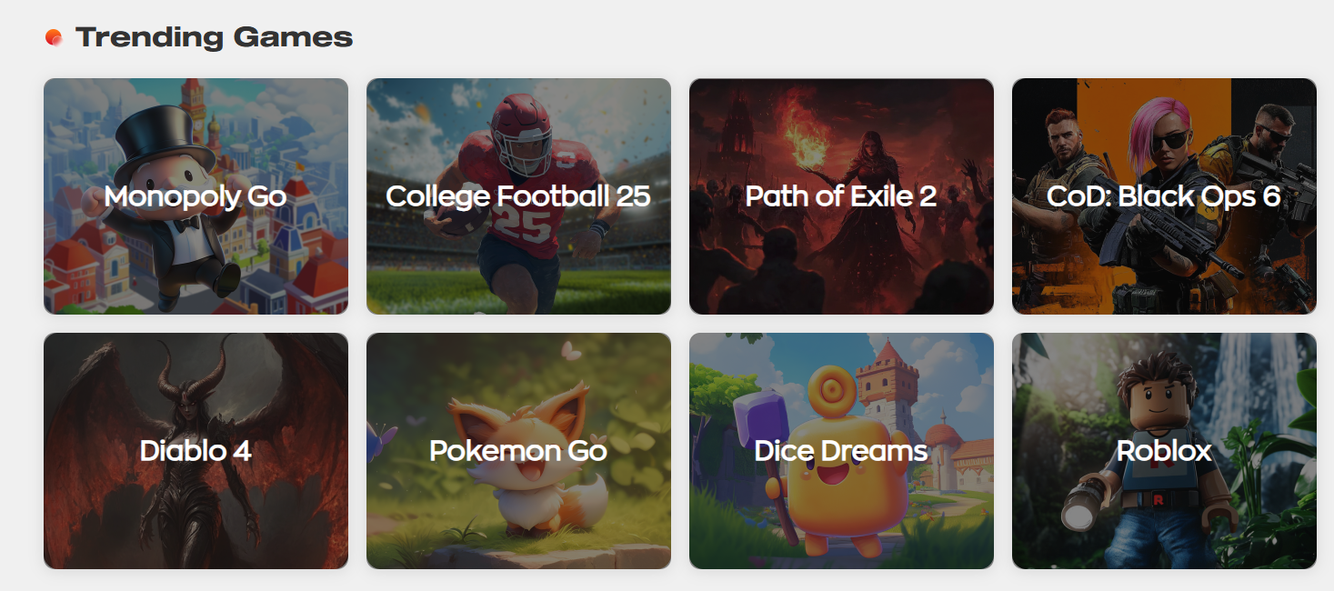Image resolution: width=1334 pixels, height=591 pixels.
Task: Open the College Football 25 card
Action: click(x=518, y=196)
